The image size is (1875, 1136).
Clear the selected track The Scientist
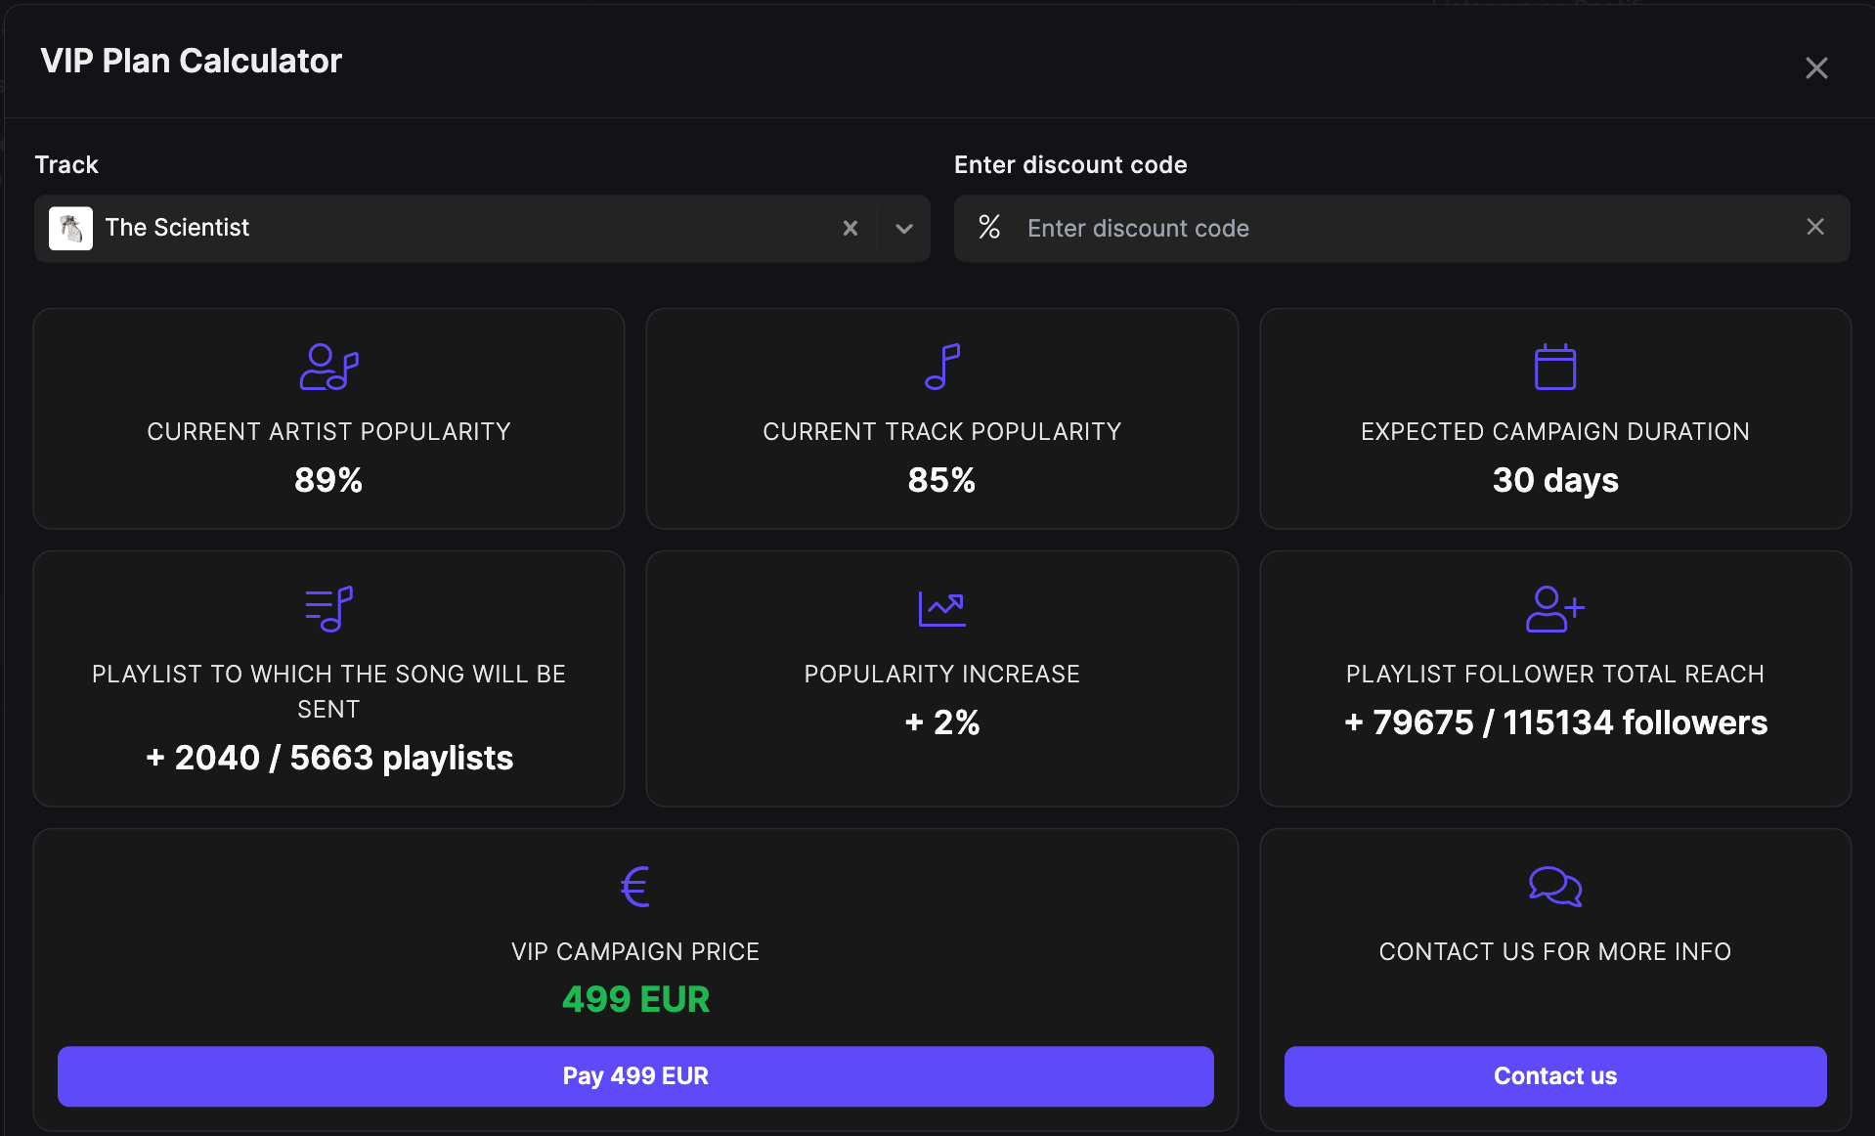(850, 228)
